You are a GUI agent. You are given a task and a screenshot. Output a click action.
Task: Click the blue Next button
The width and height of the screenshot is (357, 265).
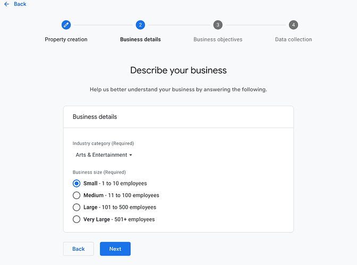tap(115, 249)
